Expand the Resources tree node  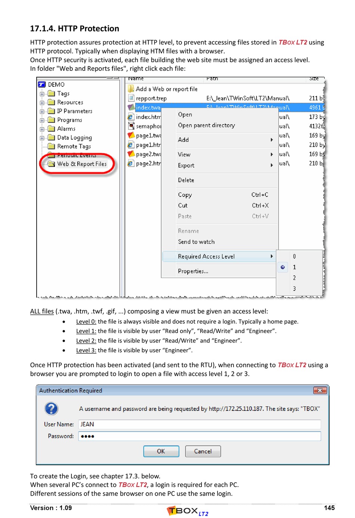(42, 103)
